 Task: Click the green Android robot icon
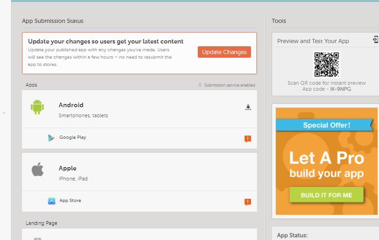(x=37, y=107)
